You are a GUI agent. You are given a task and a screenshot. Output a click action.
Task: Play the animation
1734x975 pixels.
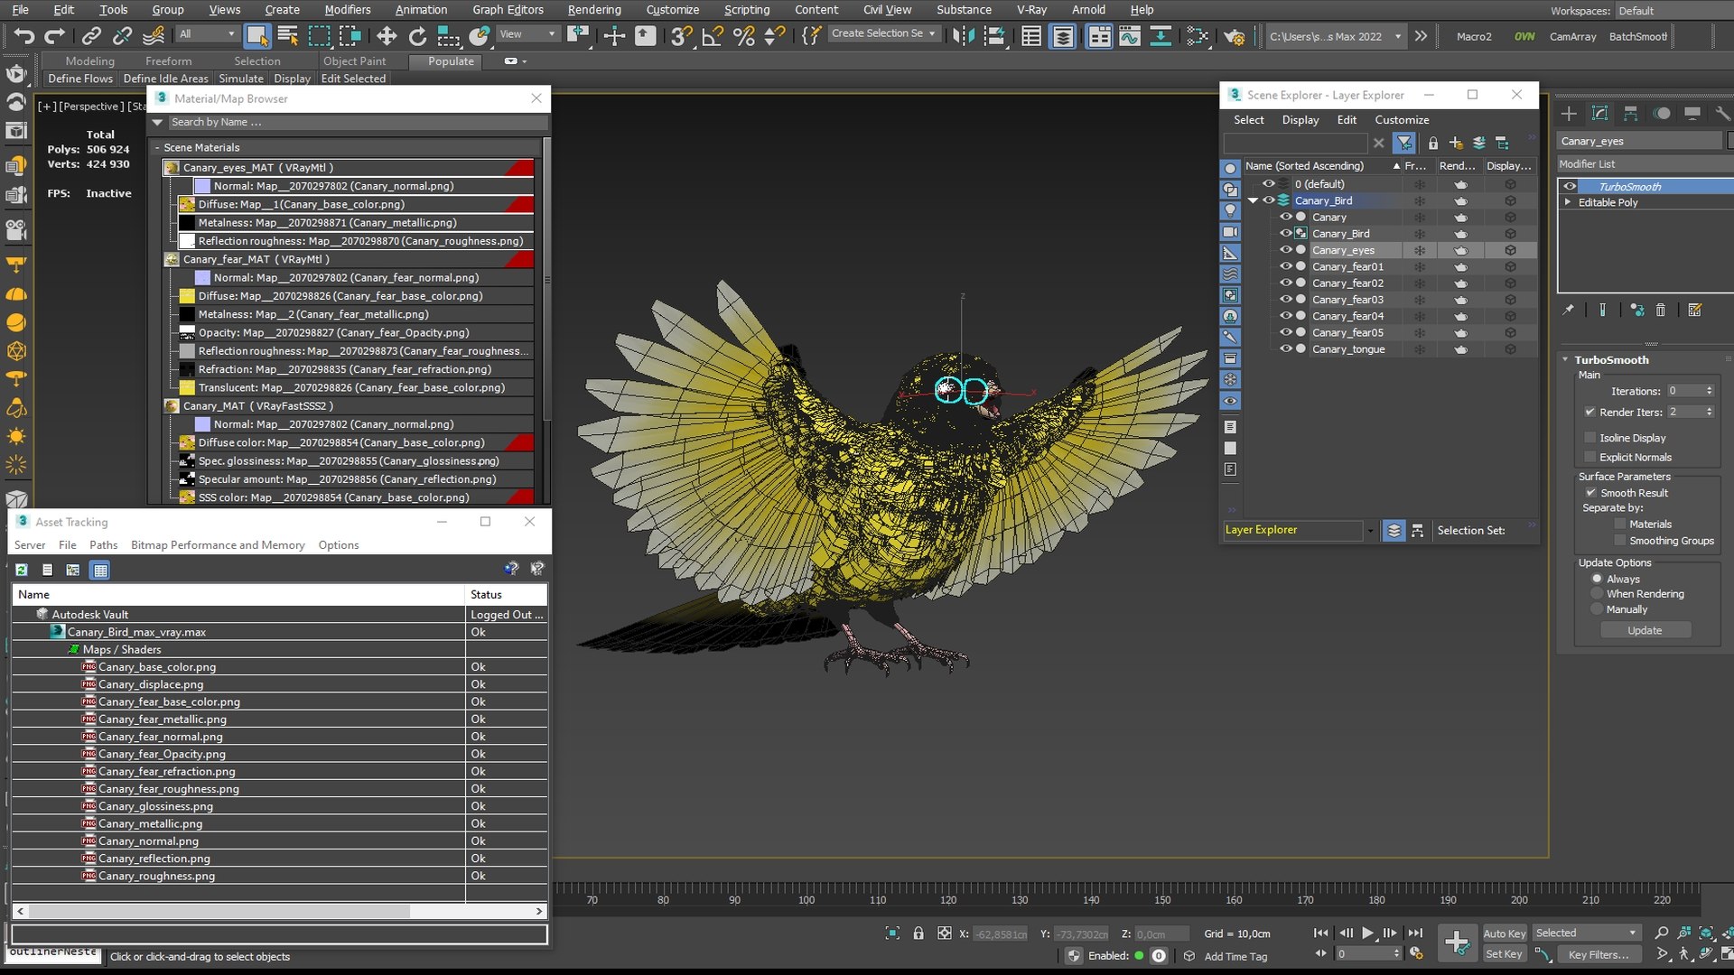(1367, 933)
